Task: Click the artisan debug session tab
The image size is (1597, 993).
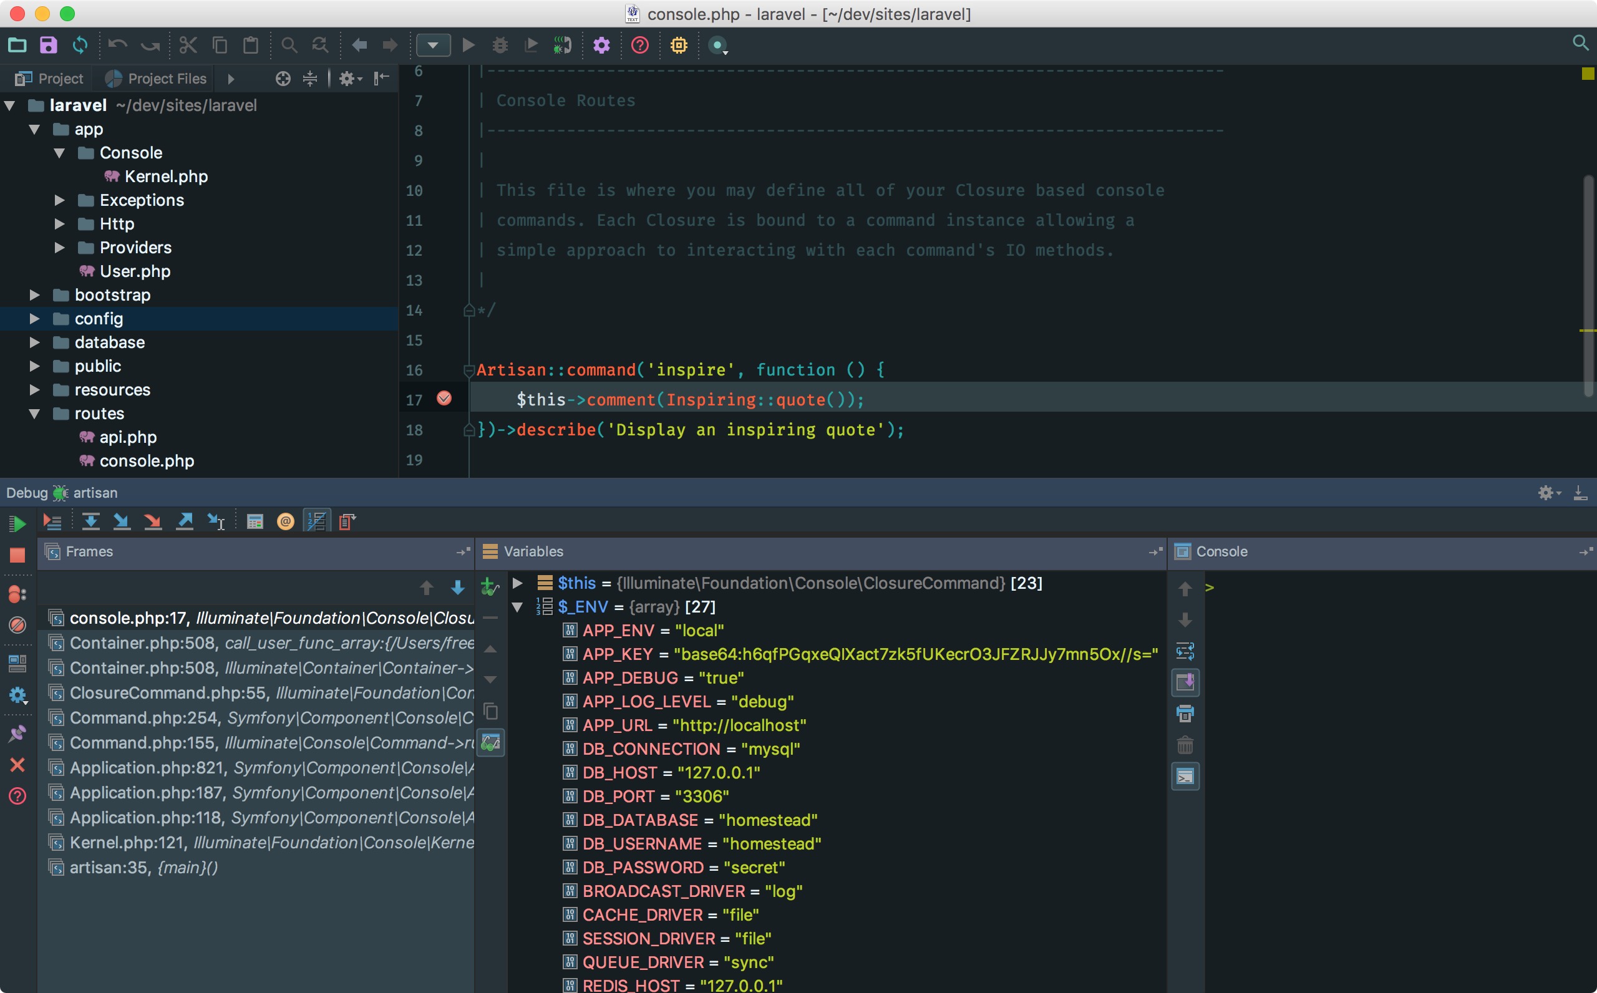Action: tap(94, 492)
